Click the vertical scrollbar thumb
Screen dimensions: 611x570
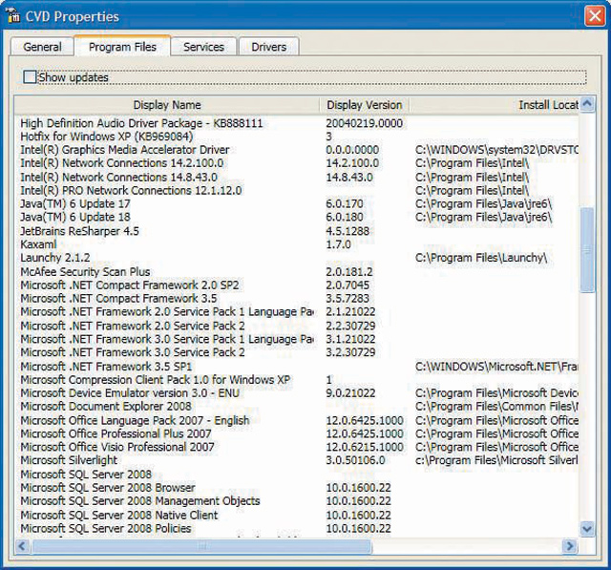tap(587, 250)
